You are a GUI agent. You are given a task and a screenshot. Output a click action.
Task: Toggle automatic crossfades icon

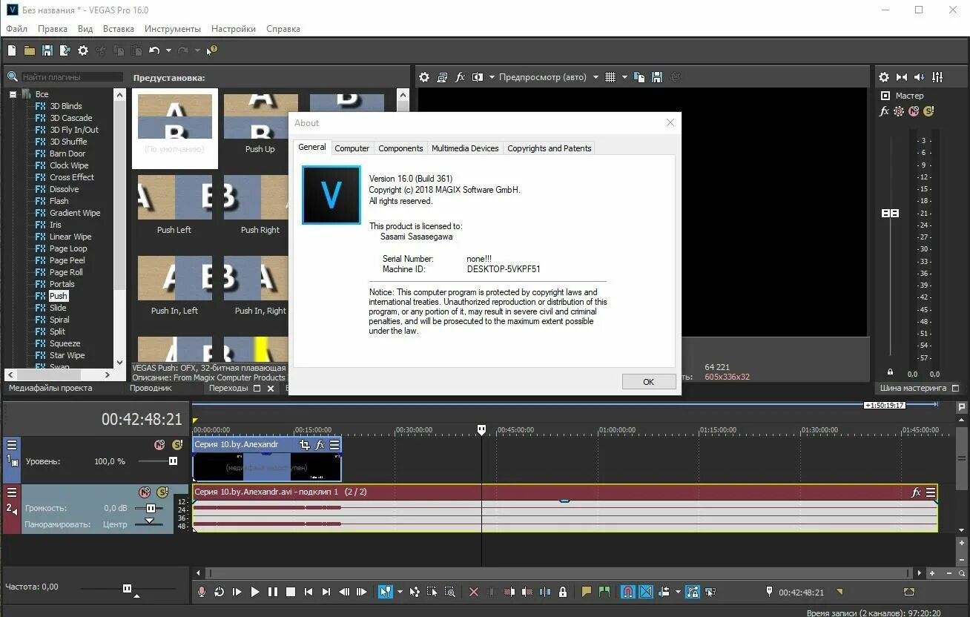coord(646,592)
